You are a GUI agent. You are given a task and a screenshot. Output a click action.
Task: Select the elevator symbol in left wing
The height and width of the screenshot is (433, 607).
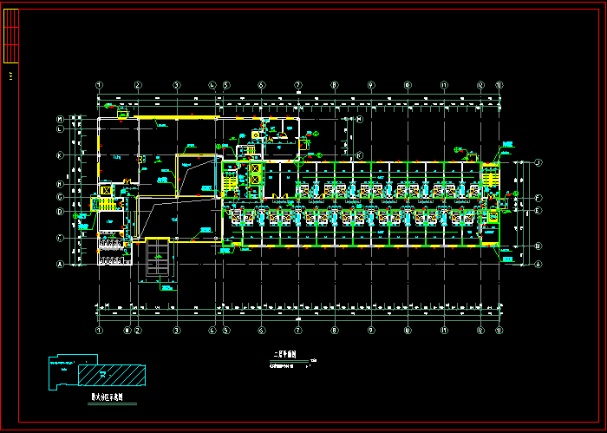(x=107, y=189)
